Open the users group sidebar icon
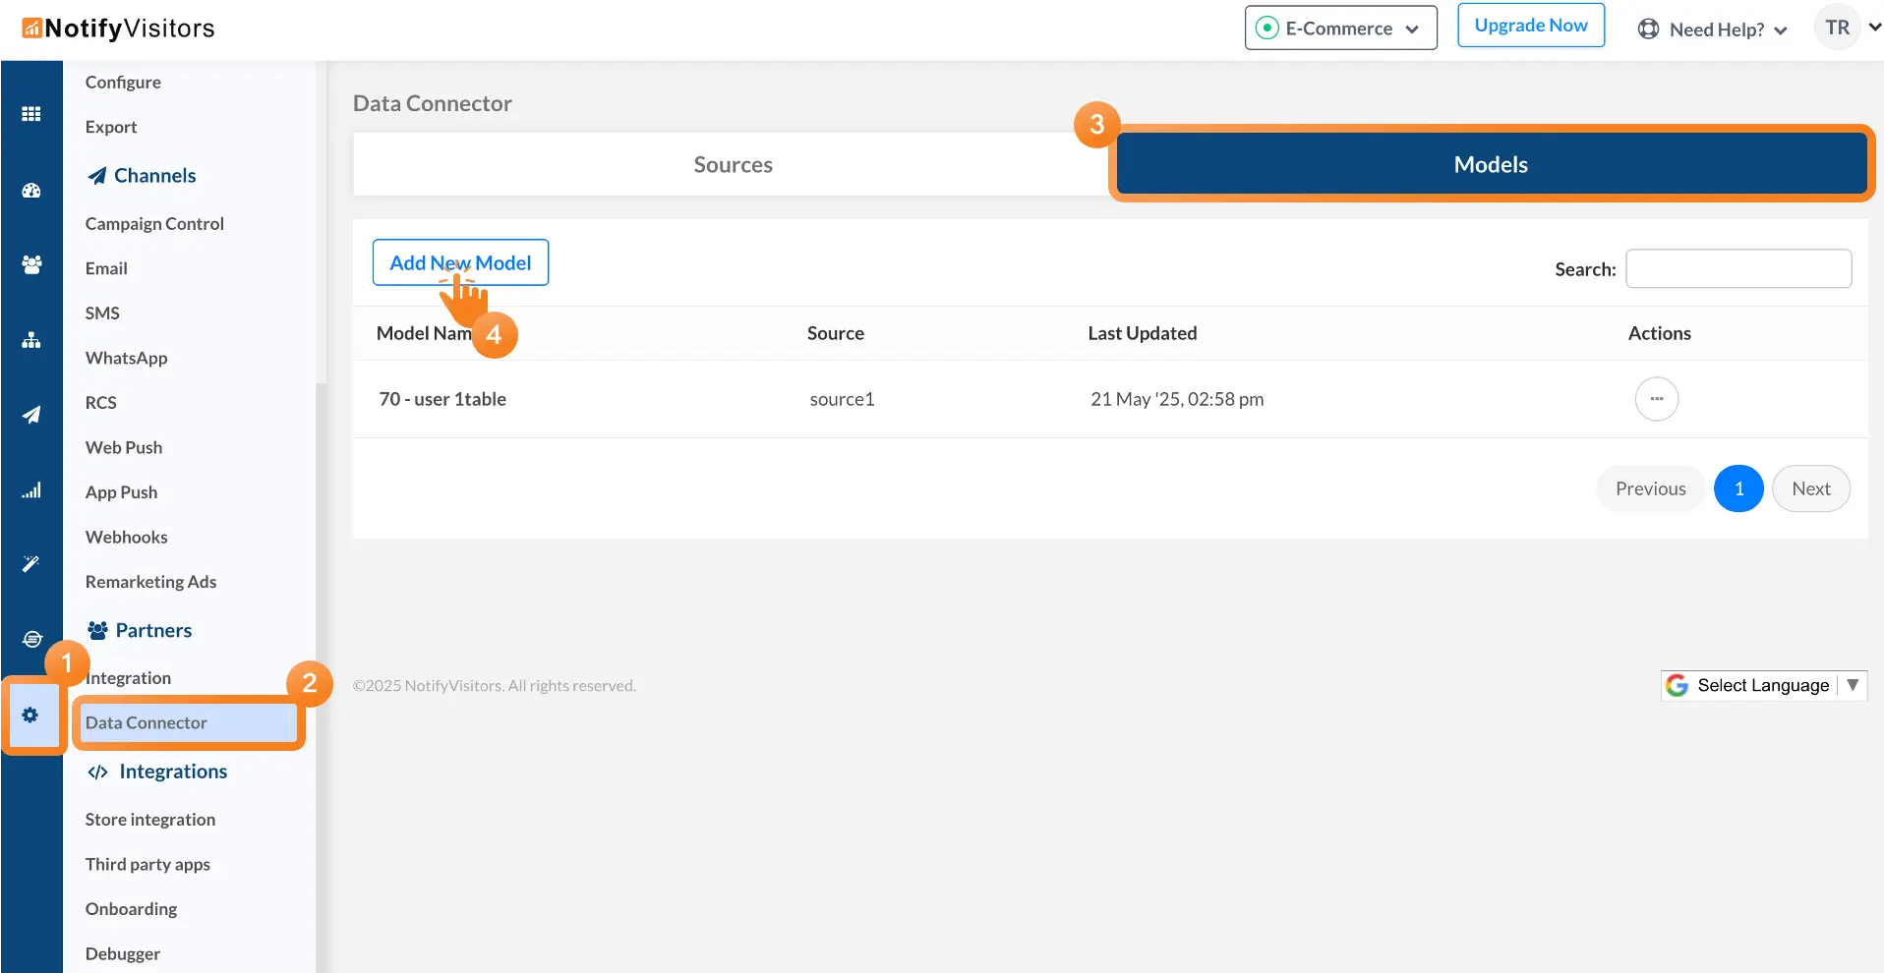The width and height of the screenshot is (1884, 973). point(31,264)
